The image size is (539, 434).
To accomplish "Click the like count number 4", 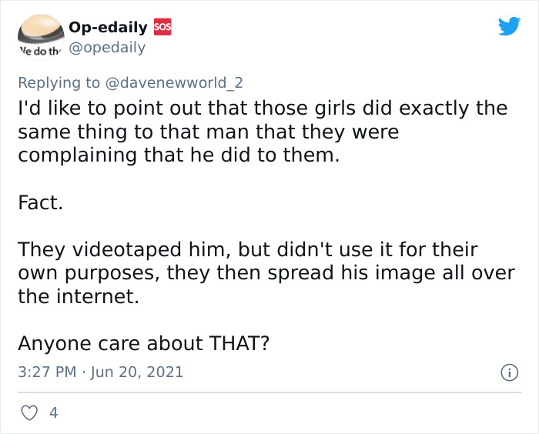I will coord(53,412).
